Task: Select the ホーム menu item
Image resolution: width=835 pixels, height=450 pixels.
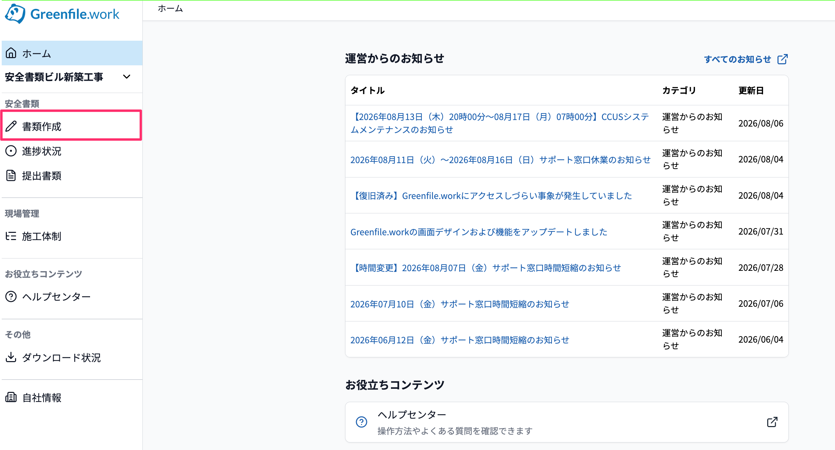Action: [72, 53]
